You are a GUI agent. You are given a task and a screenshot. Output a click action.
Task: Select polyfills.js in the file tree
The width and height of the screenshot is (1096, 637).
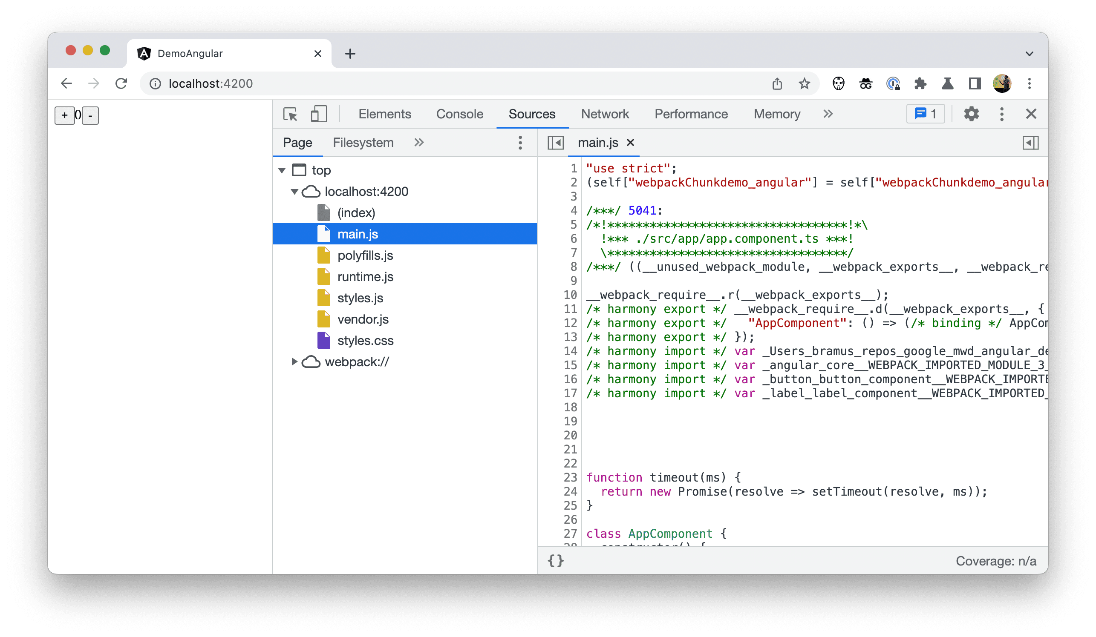coord(364,255)
